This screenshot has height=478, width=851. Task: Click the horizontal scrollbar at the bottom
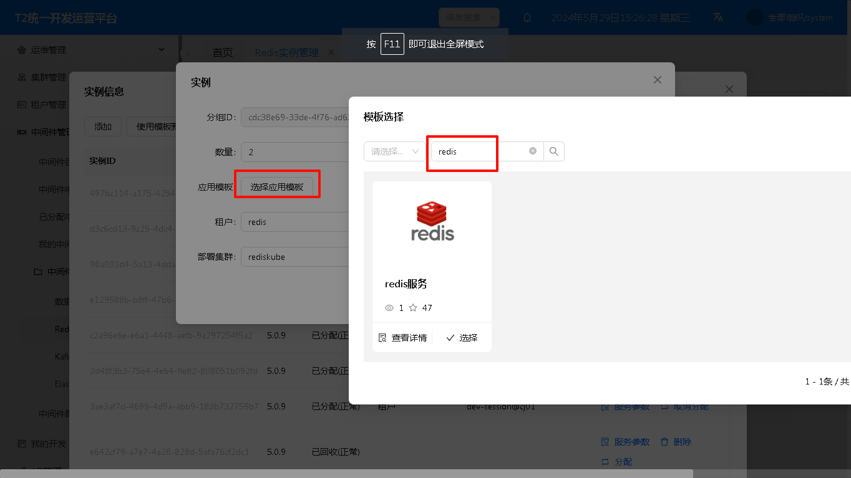tap(346, 474)
